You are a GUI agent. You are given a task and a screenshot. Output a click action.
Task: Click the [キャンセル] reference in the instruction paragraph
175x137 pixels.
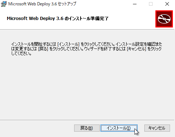[x=137, y=49]
